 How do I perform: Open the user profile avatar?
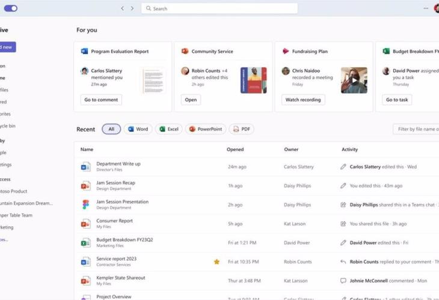(x=435, y=8)
